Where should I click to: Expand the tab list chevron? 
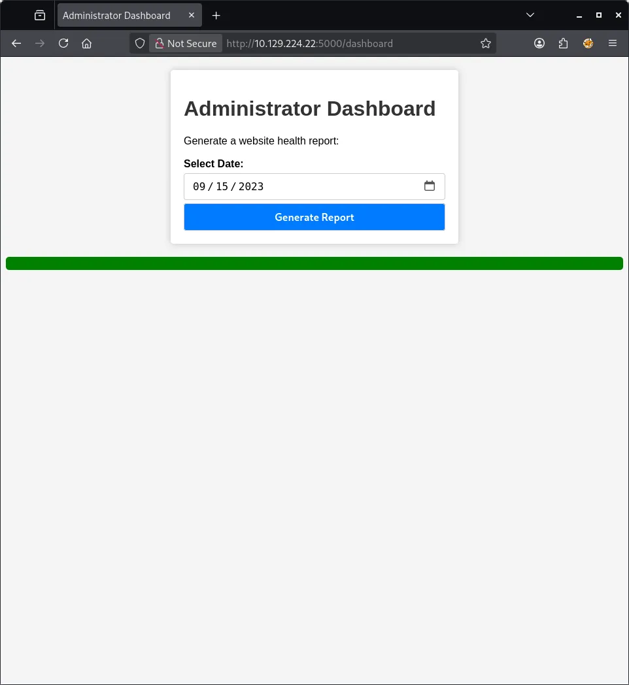point(530,14)
